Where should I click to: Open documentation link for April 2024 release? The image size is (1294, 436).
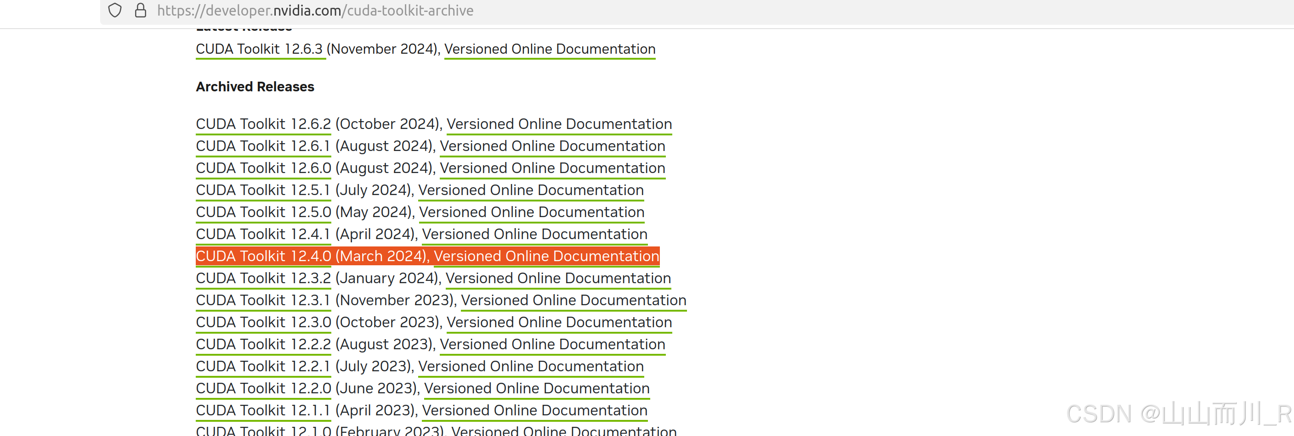coord(534,235)
